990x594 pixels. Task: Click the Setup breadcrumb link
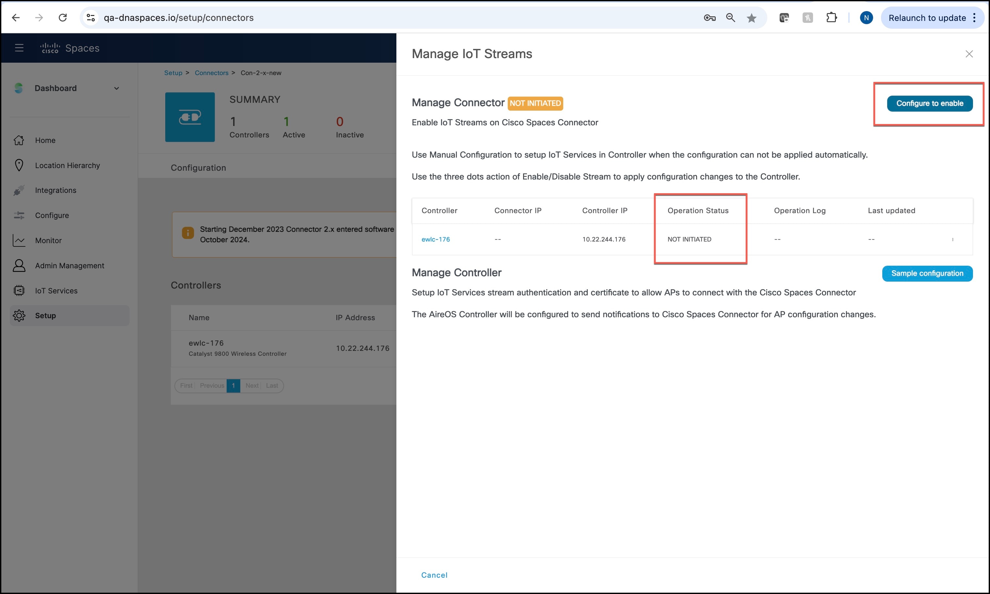173,73
